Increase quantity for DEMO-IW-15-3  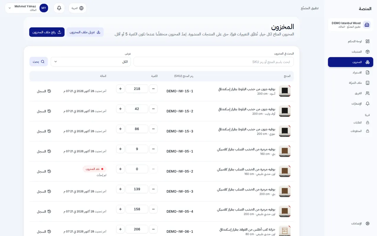pos(120,129)
